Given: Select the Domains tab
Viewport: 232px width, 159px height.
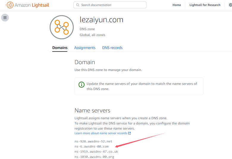Looking at the screenshot, I should click(60, 48).
